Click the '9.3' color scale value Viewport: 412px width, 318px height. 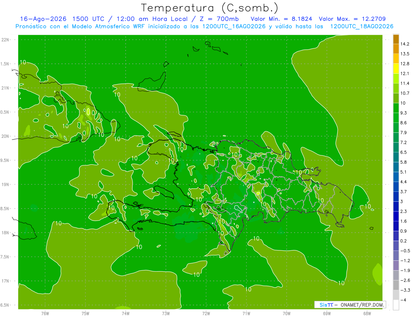pos(404,113)
